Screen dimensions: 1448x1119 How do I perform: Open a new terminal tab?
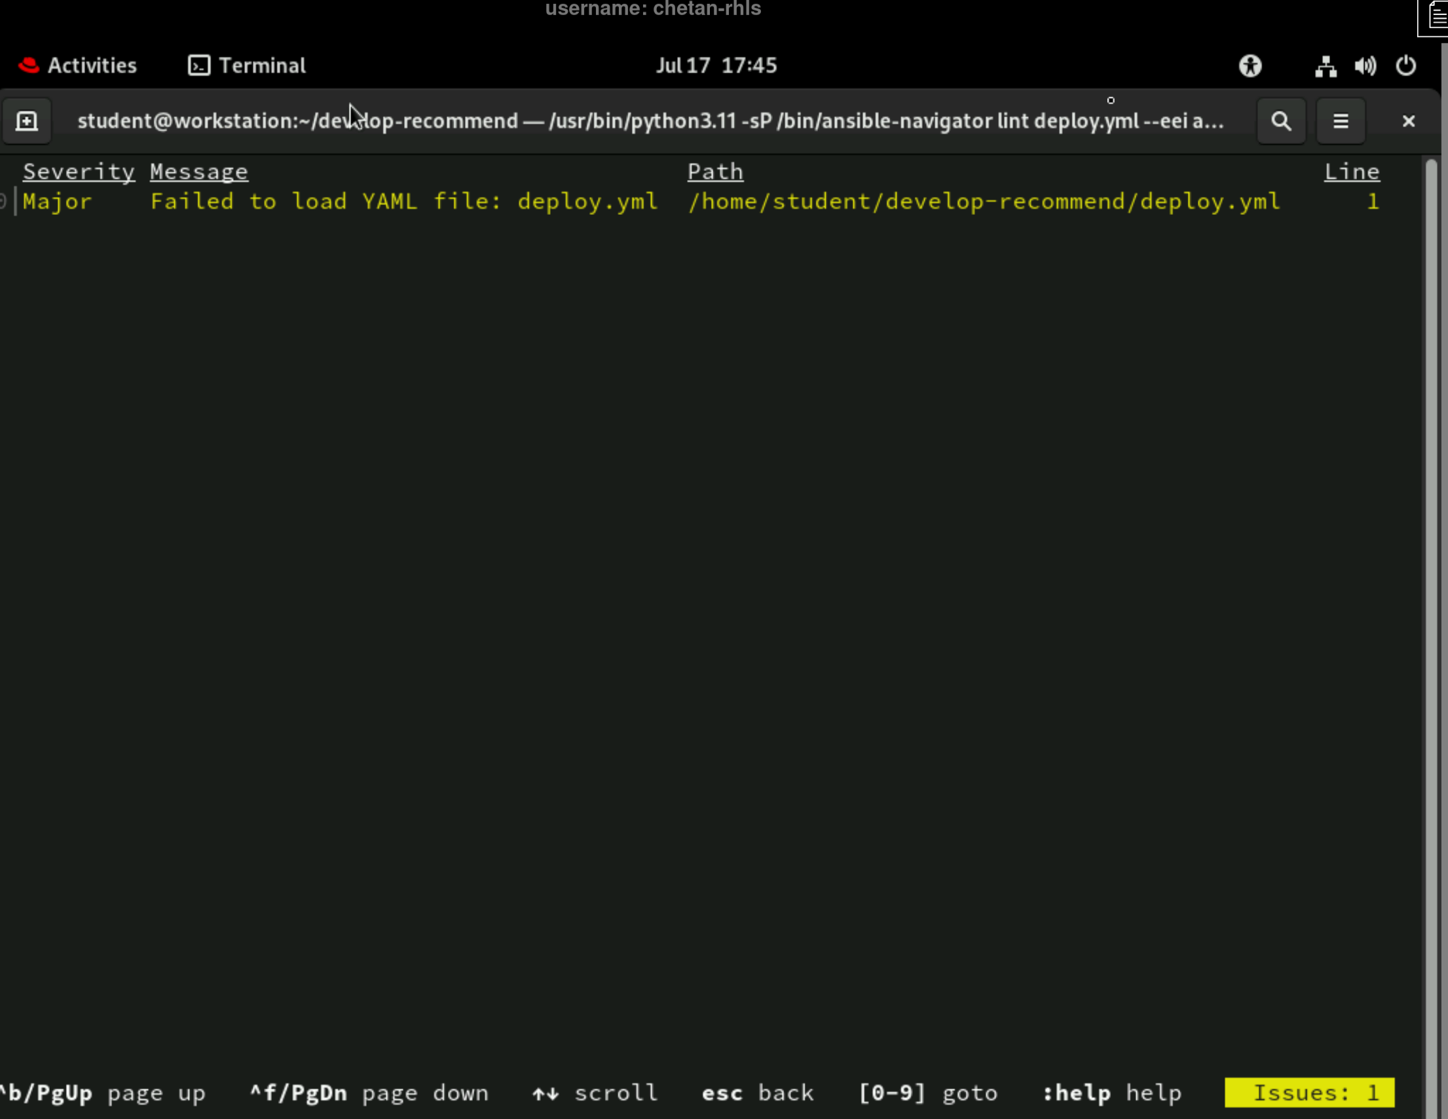pyautogui.click(x=26, y=121)
